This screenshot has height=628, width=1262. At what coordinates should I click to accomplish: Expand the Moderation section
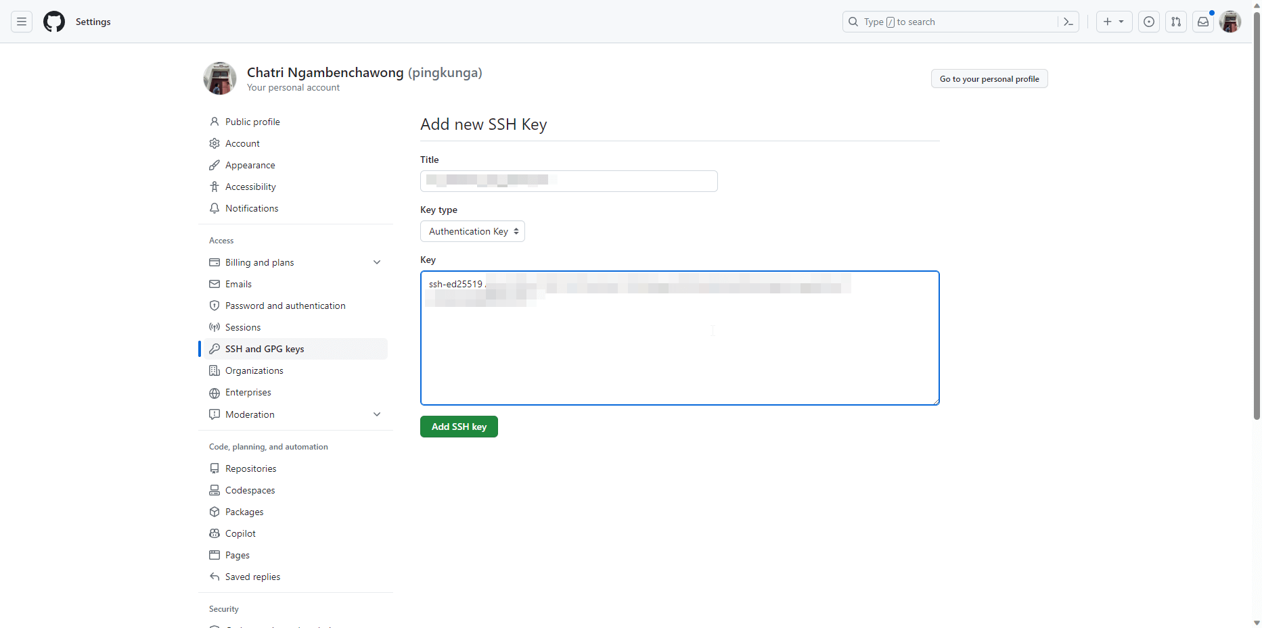(x=377, y=414)
